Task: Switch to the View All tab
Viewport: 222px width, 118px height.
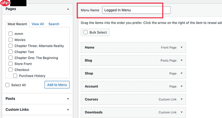Action: tap(38, 24)
